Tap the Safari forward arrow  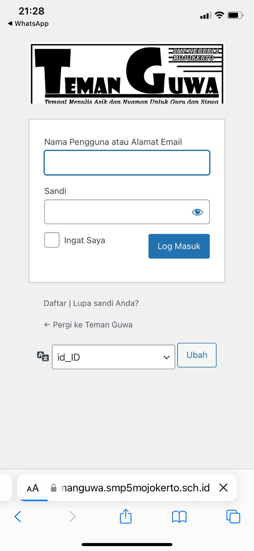[72, 516]
